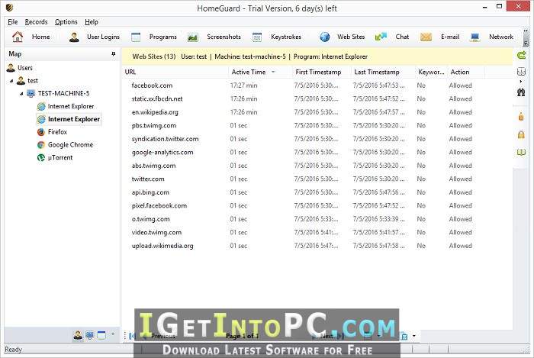534x358 pixels.
Task: Sort by the Keyword column header
Action: click(432, 72)
